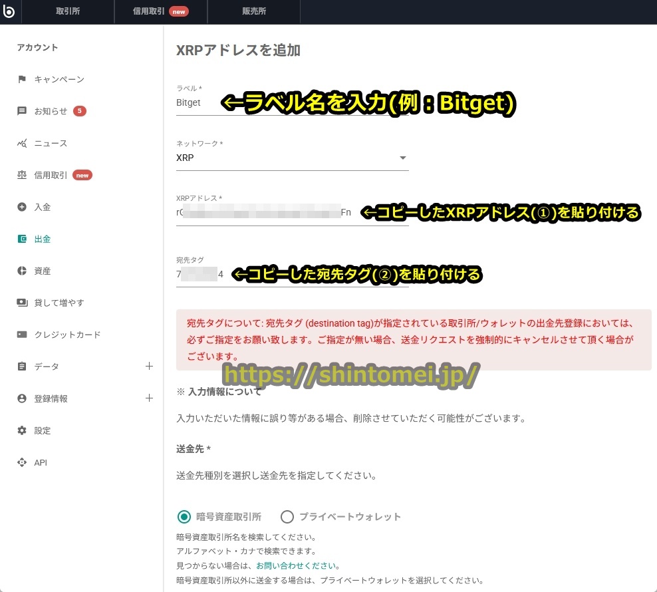Expand the データ section plus
Image resolution: width=657 pixels, height=592 pixels.
point(149,366)
